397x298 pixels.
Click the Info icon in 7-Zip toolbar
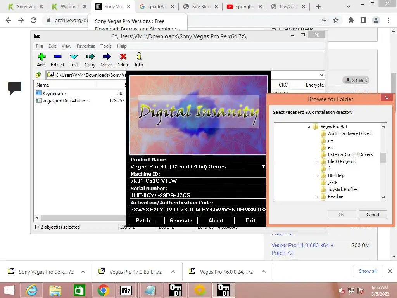click(x=139, y=56)
